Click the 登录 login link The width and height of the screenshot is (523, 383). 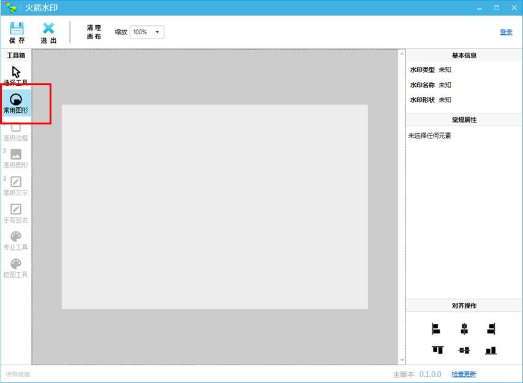point(505,31)
